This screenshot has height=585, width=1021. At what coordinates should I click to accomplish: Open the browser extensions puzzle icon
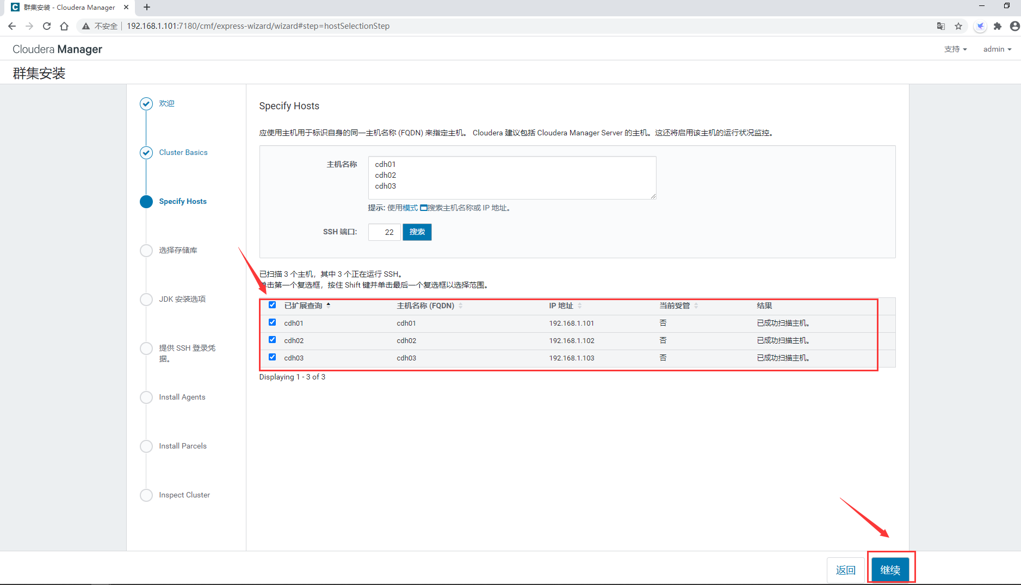click(x=998, y=26)
